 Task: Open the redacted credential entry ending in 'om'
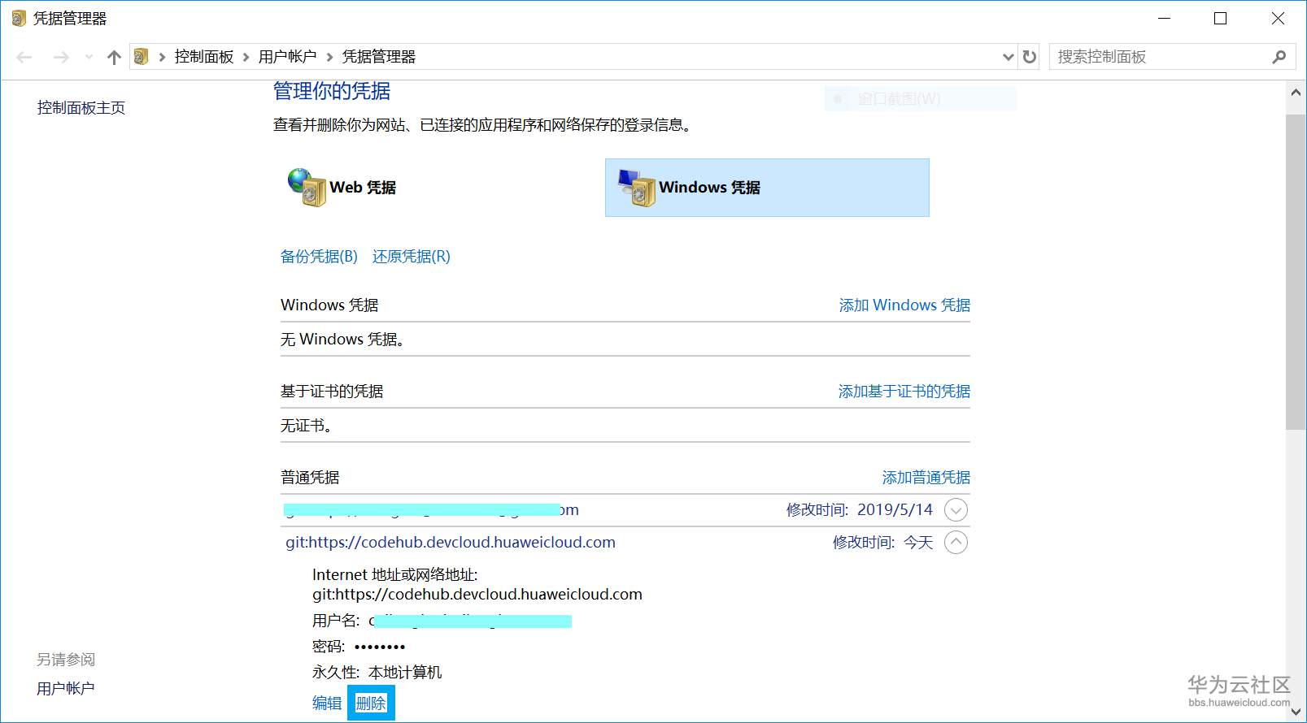click(431, 510)
